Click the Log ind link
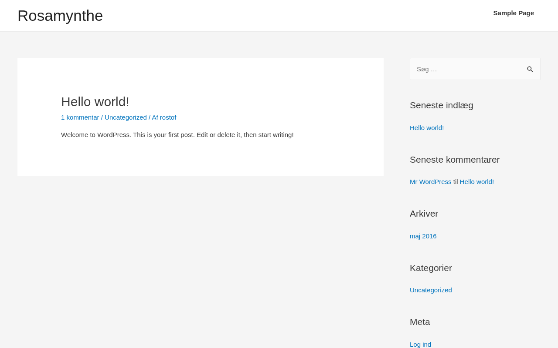 pyautogui.click(x=421, y=345)
